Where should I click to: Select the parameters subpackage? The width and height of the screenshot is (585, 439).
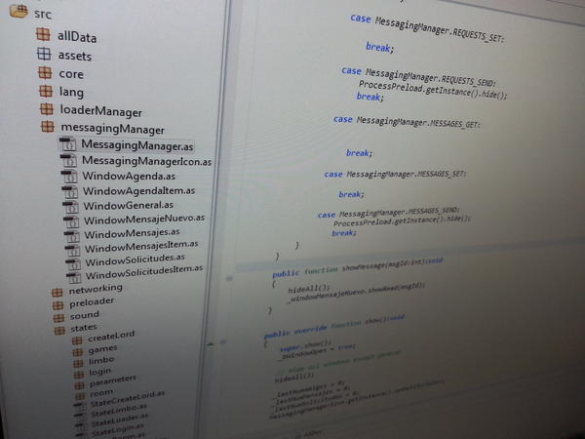[113, 381]
